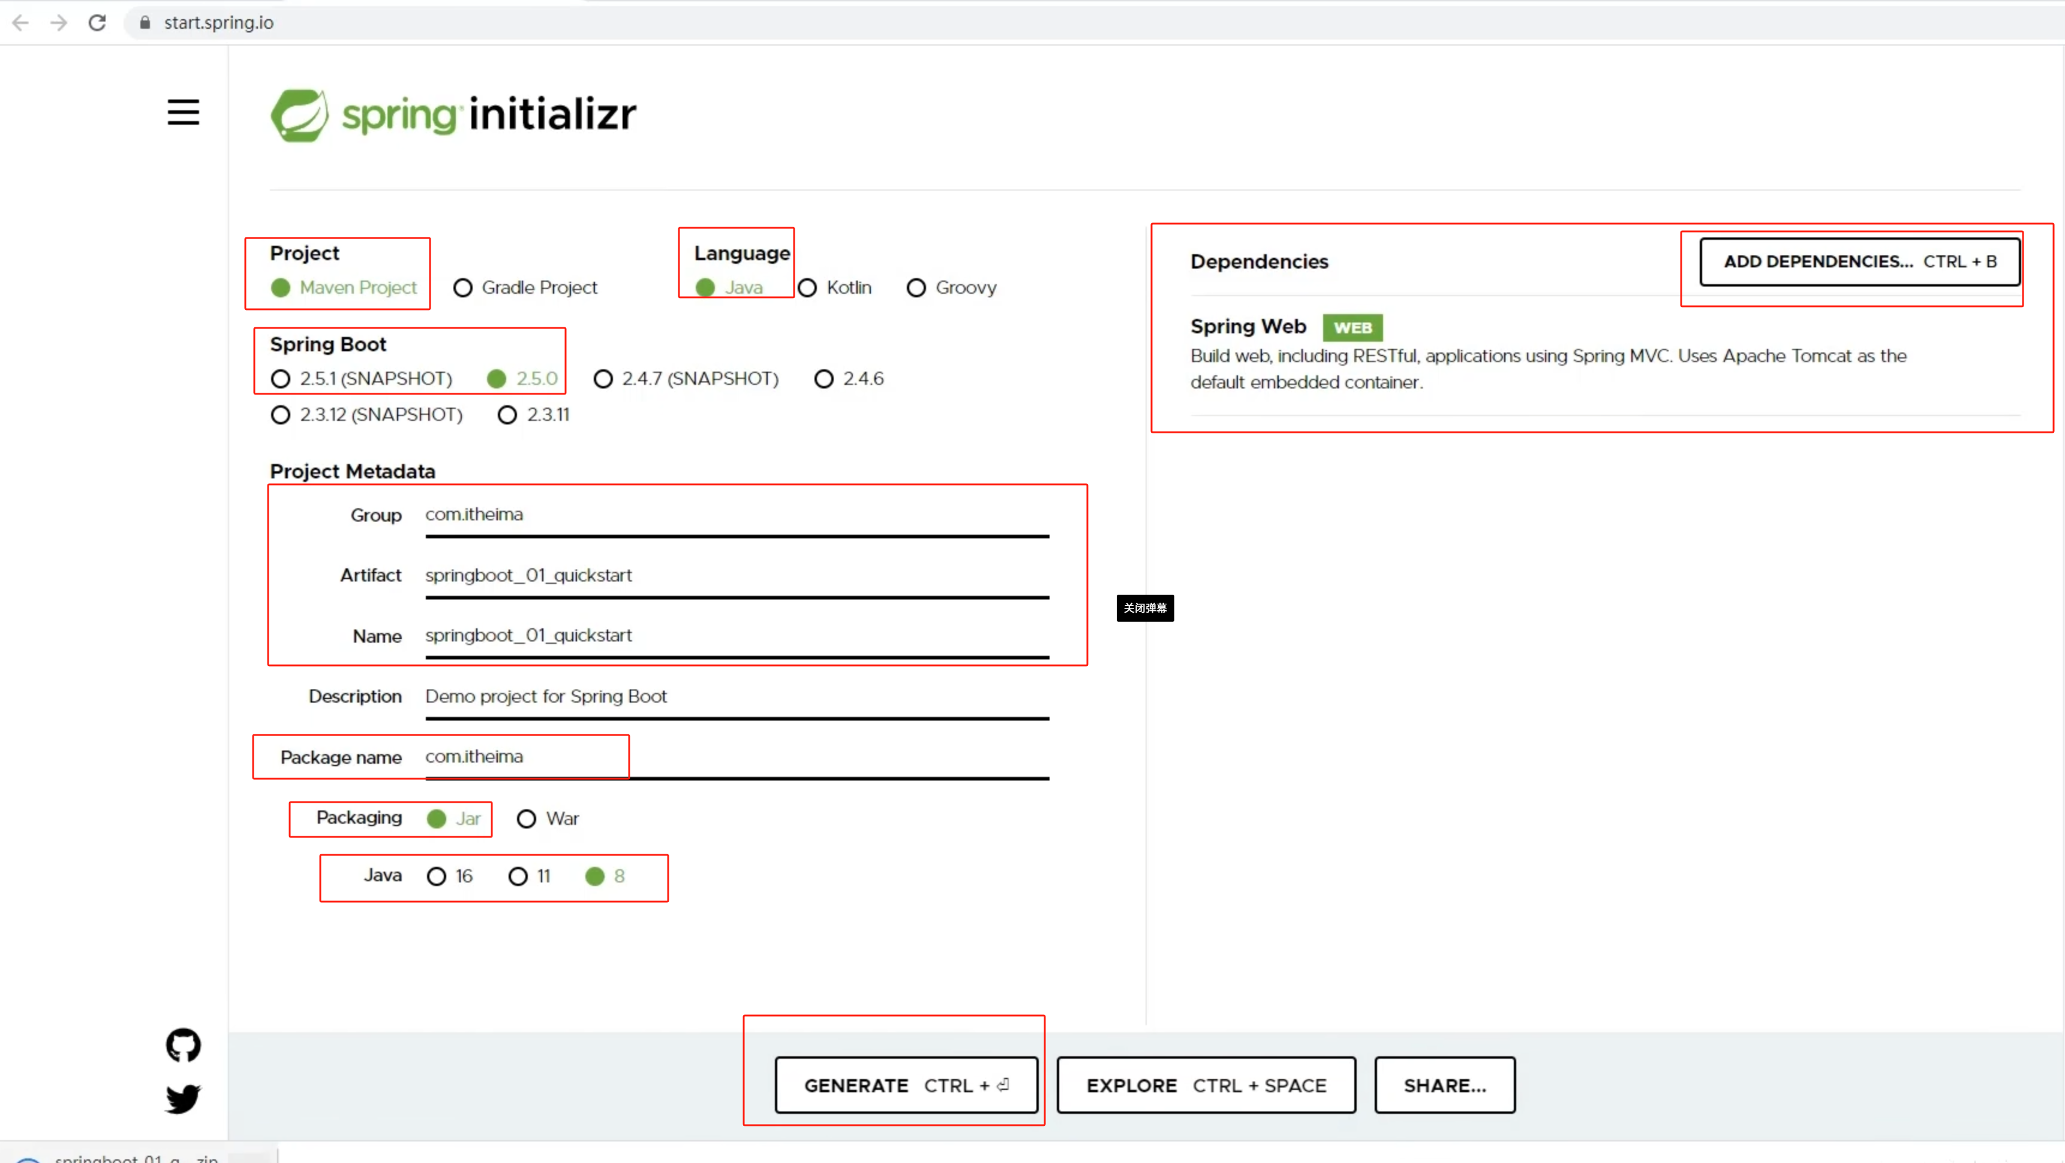Image resolution: width=2065 pixels, height=1163 pixels.
Task: Click the Share button
Action: click(1444, 1085)
